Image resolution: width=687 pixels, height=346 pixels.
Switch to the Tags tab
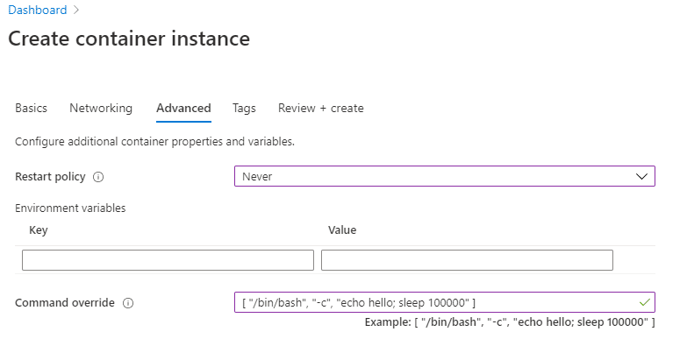pos(244,108)
